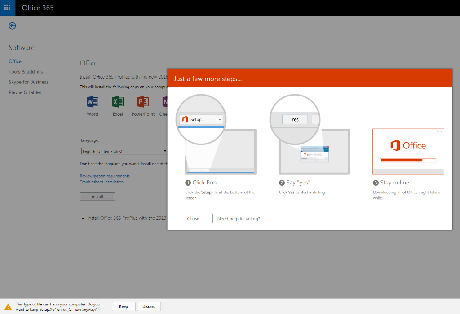Select Skype for Business in sidebar
The width and height of the screenshot is (460, 314).
pos(28,82)
